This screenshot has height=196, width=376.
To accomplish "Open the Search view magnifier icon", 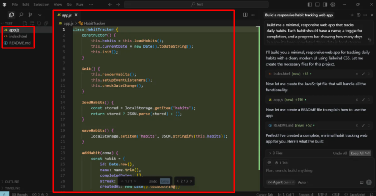I will (x=21, y=15).
